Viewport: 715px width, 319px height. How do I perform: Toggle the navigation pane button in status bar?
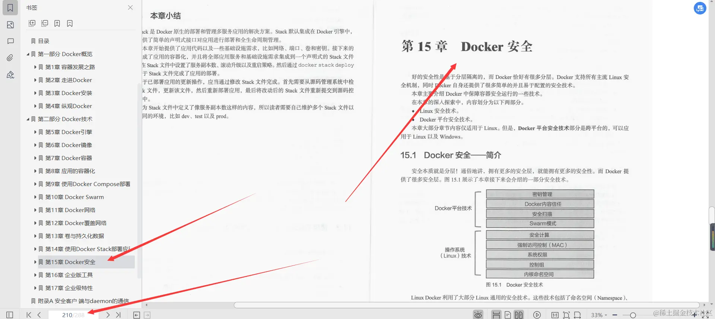10,315
